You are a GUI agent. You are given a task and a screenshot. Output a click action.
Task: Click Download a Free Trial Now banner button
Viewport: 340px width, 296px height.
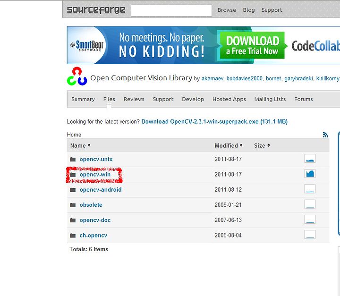252,45
